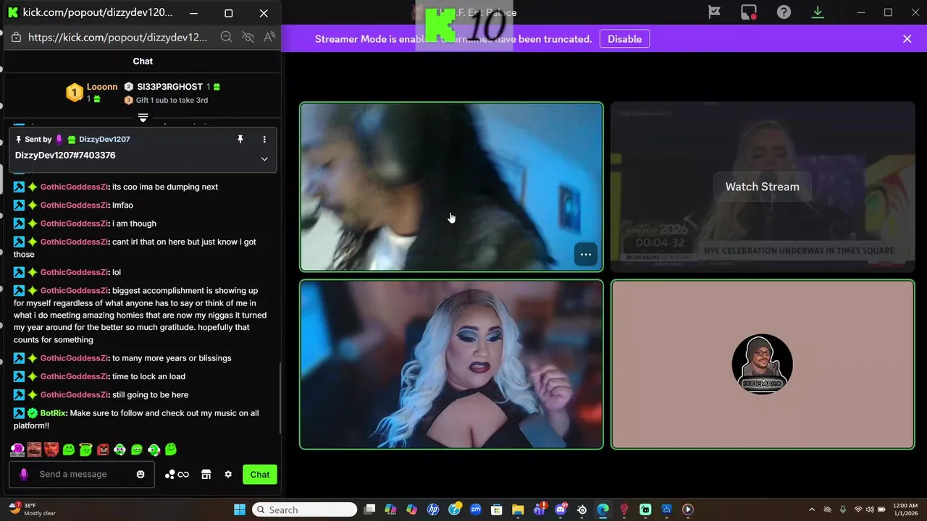Open Microsoft Edge from the taskbar
Image resolution: width=927 pixels, height=521 pixels.
(603, 509)
